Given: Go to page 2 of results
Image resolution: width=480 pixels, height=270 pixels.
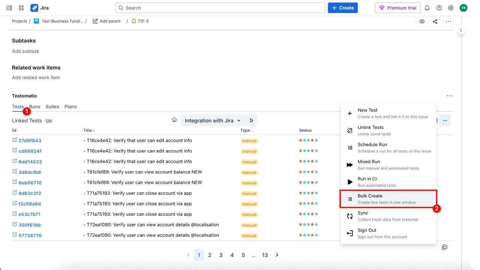Looking at the screenshot, I should (x=210, y=255).
